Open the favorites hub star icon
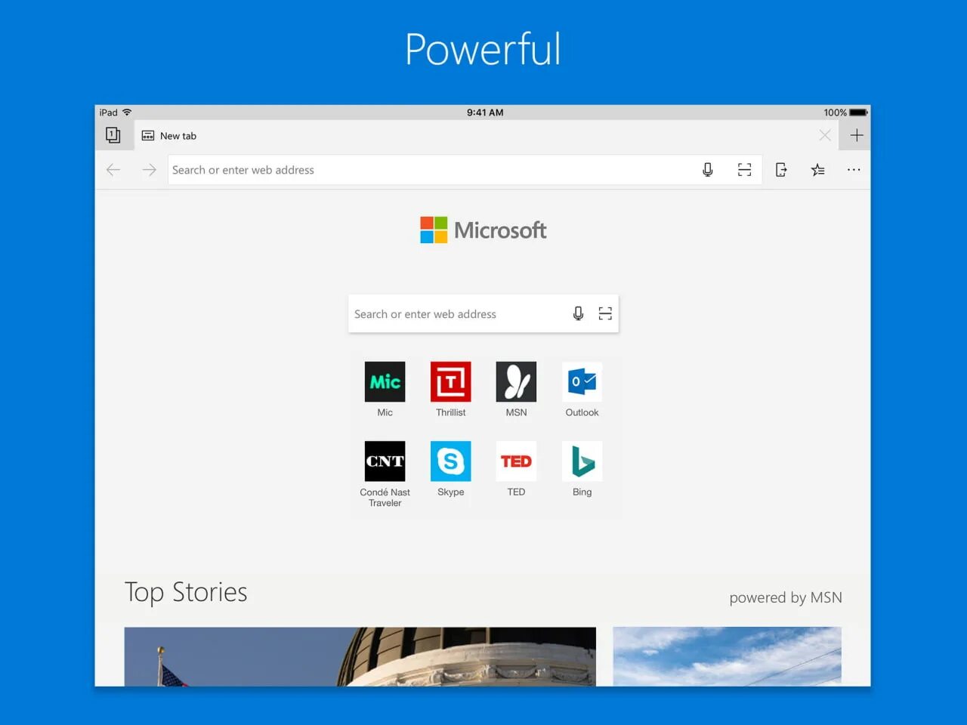The height and width of the screenshot is (725, 967). 817,169
